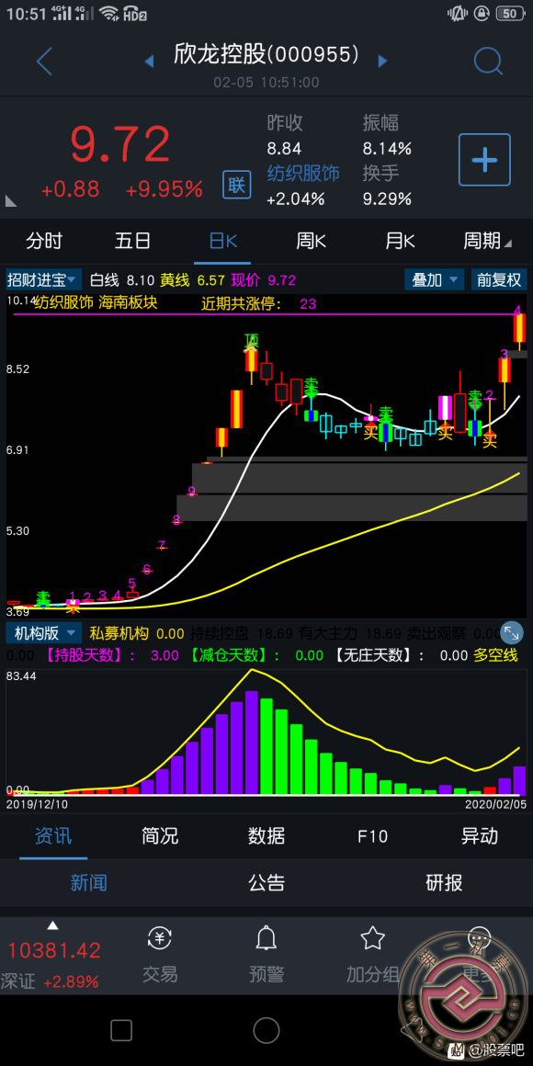Viewport: 533px width, 1066px height.
Task: Open the 机构版 sub-indicator dropdown
Action: point(43,633)
